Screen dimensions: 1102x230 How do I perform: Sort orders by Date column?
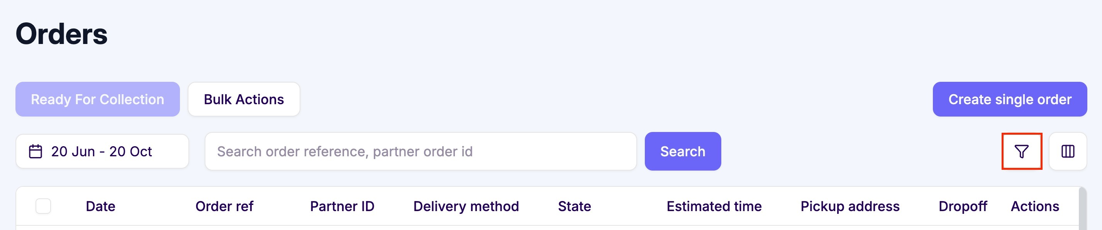[x=100, y=206]
